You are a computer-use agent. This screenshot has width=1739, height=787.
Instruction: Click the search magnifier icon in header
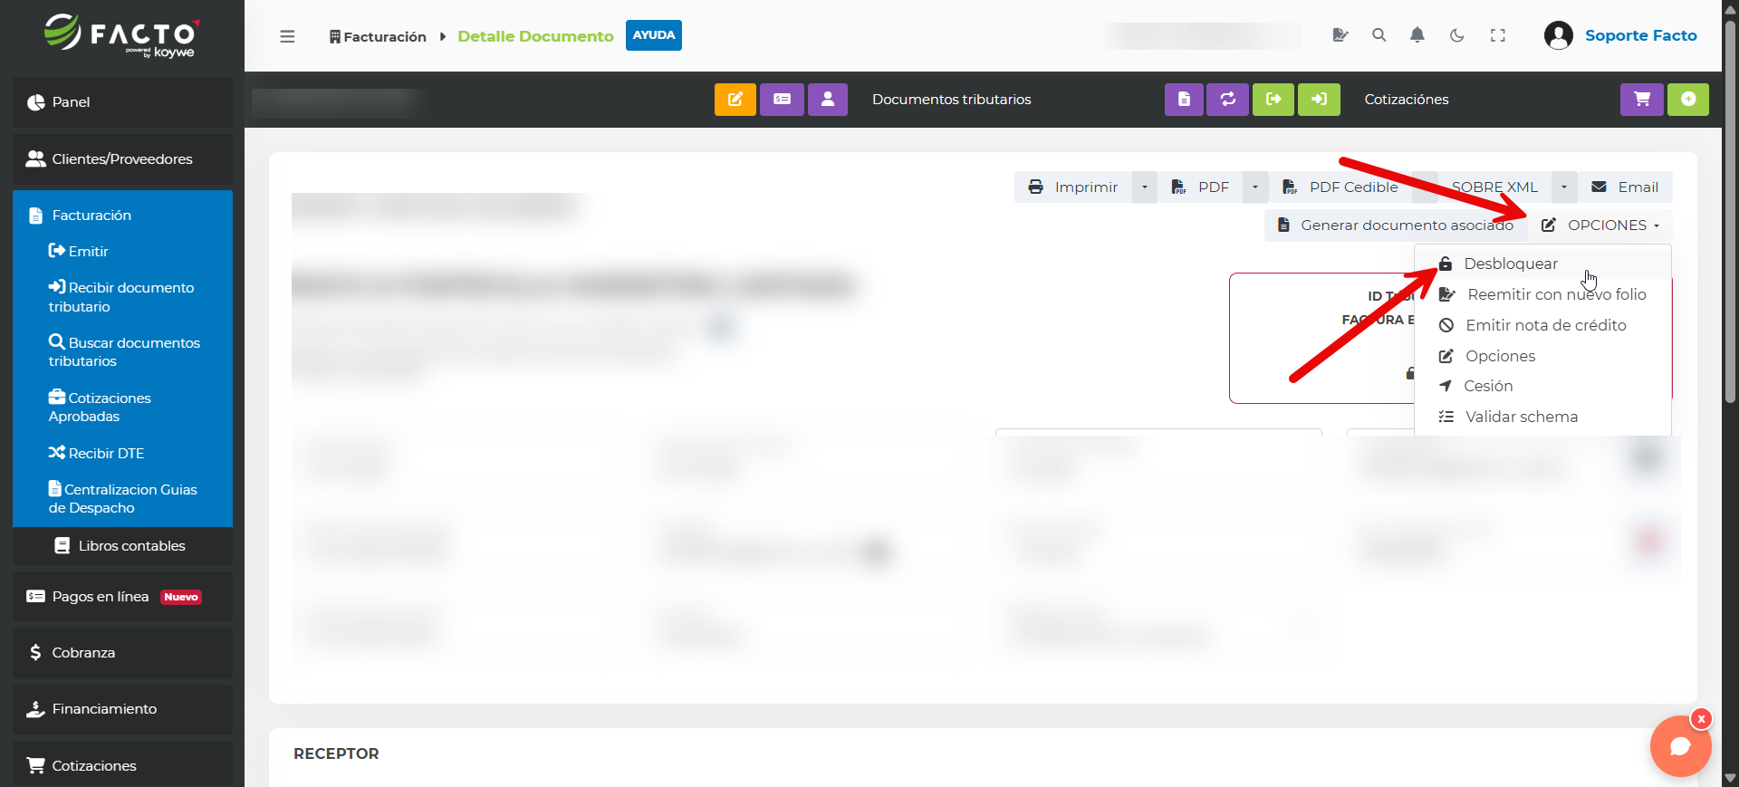point(1379,35)
